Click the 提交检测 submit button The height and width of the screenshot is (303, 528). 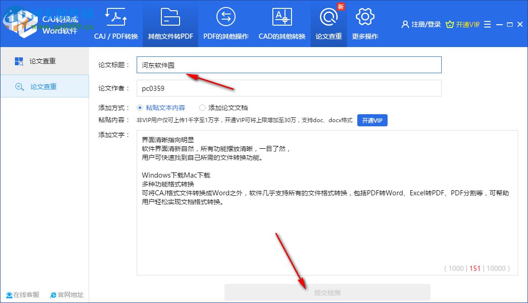(327, 293)
